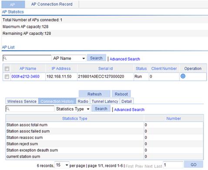Sort by the IP Address column header
The image size is (208, 170).
(x=61, y=69)
